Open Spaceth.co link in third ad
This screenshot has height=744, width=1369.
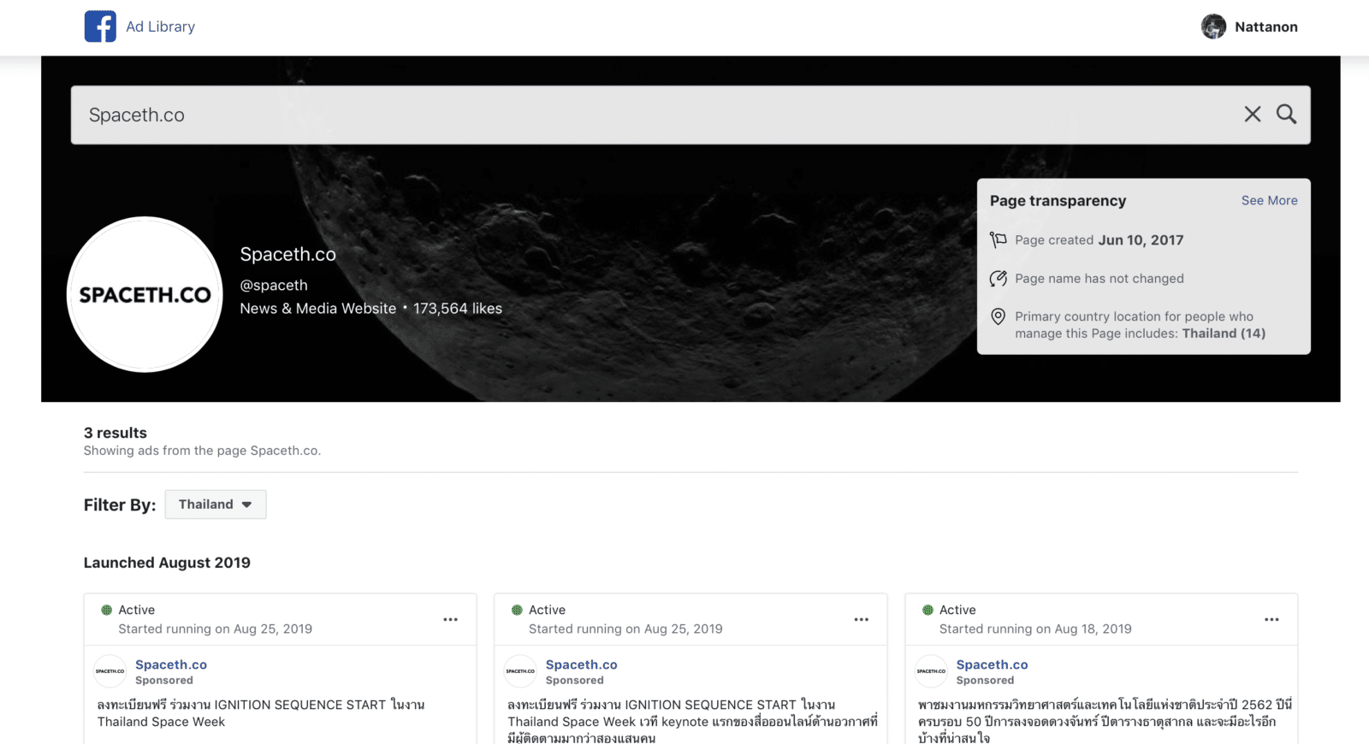click(992, 664)
